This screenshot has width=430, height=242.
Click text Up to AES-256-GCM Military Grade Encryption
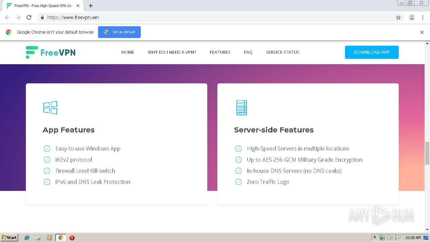click(x=305, y=160)
